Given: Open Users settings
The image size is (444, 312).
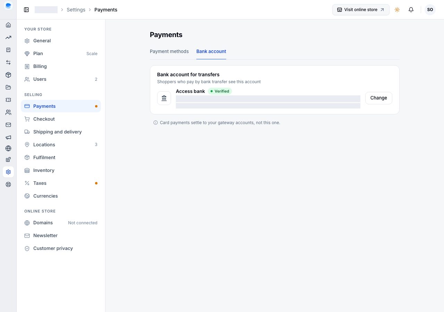Looking at the screenshot, I should 61,79.
